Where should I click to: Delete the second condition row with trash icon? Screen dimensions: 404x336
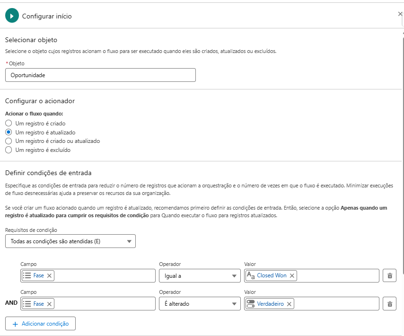389,304
